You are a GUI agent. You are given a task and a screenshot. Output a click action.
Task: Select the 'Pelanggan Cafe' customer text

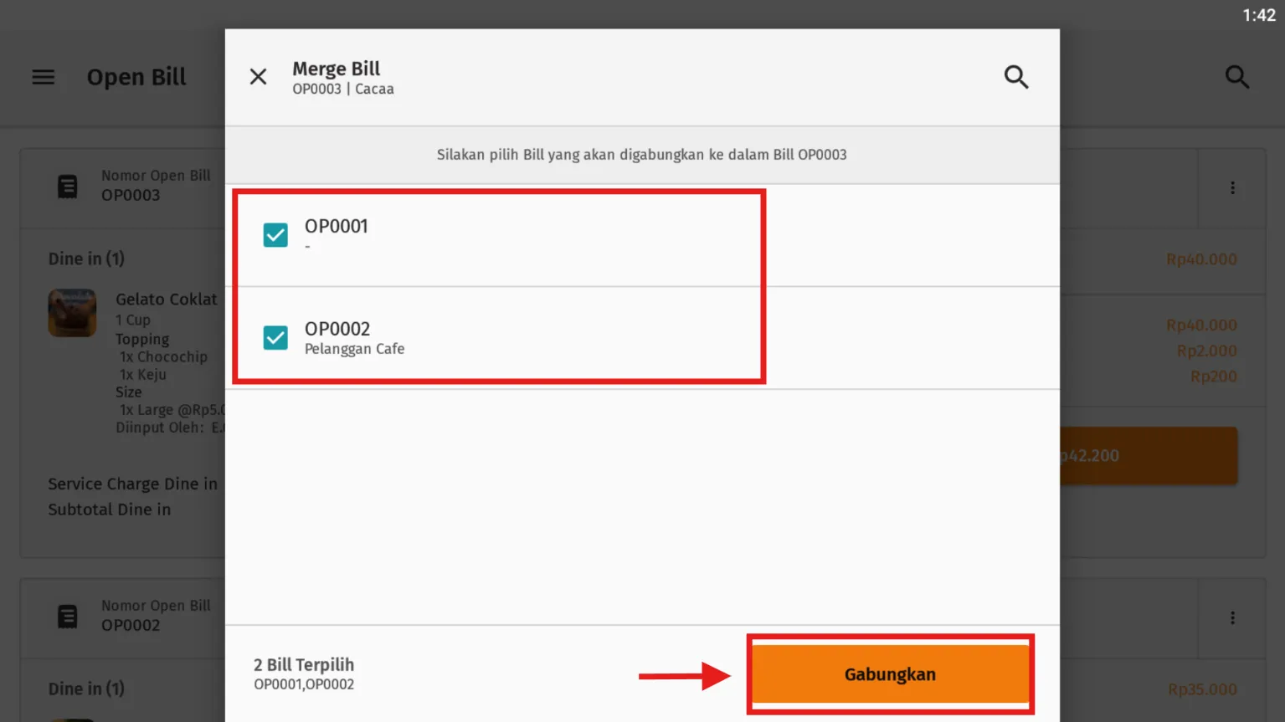pyautogui.click(x=354, y=349)
